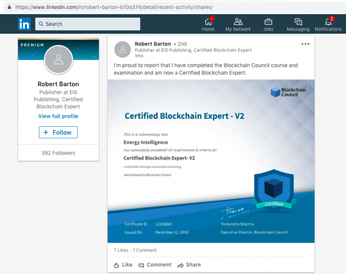Open the Messaging icon

[x=298, y=22]
